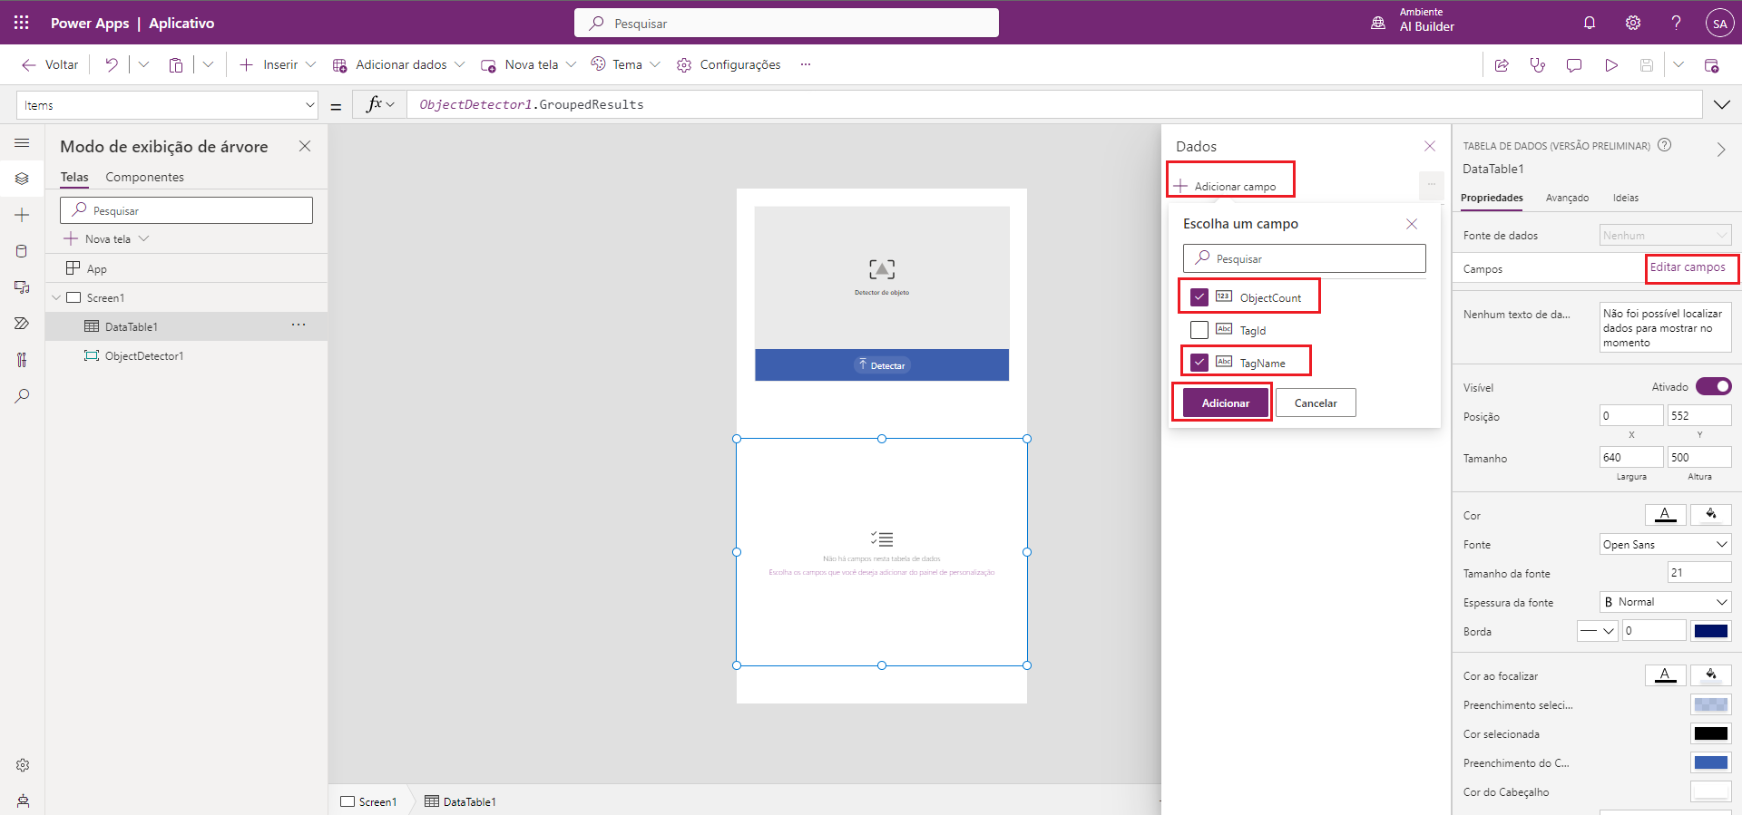The image size is (1742, 815).
Task: Open the variables tools icon in sidebar
Action: click(x=23, y=360)
